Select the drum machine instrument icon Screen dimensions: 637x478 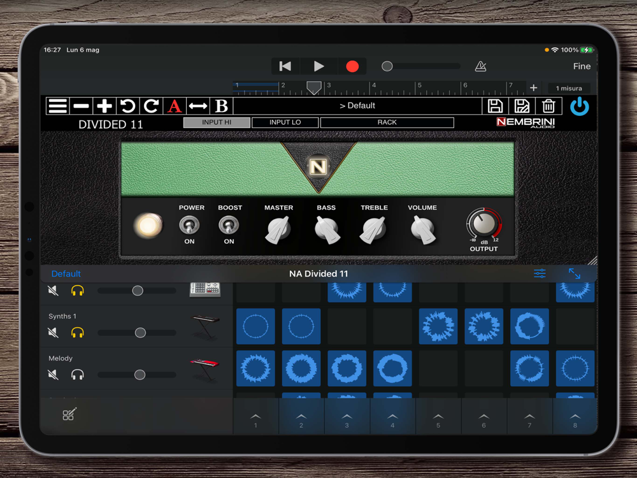point(205,289)
